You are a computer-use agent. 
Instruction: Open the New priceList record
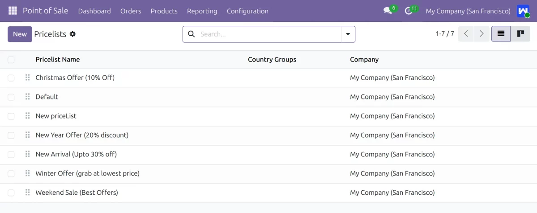pos(56,116)
